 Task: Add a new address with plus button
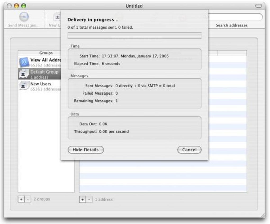click(x=83, y=199)
